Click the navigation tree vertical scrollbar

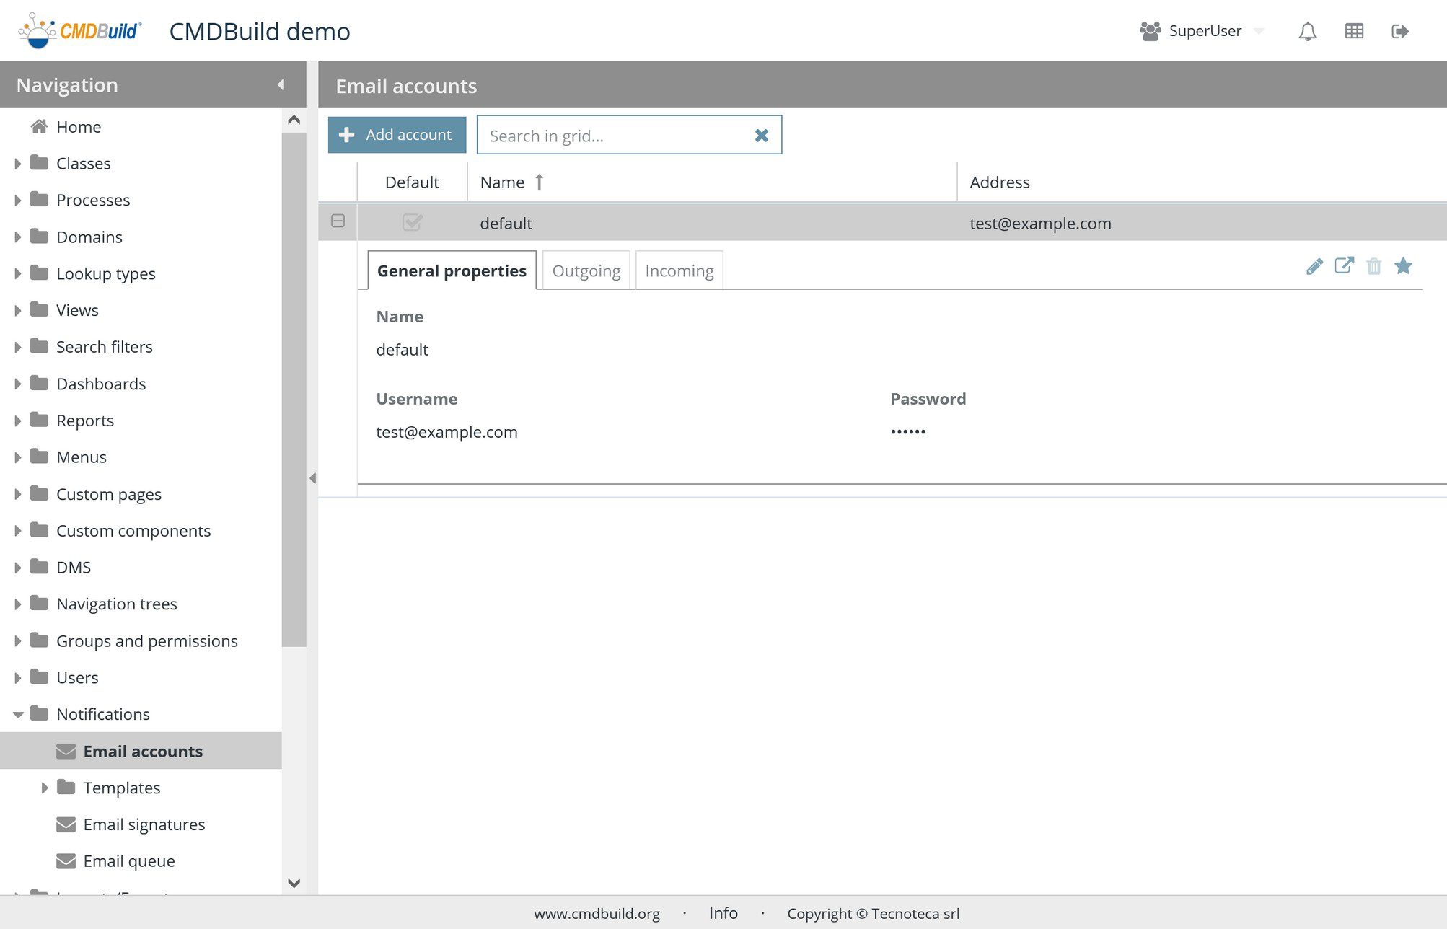[294, 389]
